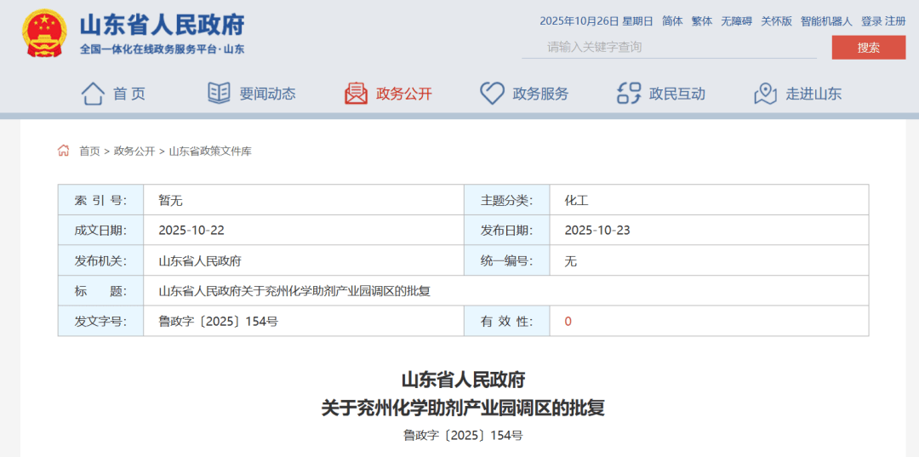The height and width of the screenshot is (457, 919).
Task: Enable 无障碍 accessibility mode
Action: point(736,21)
